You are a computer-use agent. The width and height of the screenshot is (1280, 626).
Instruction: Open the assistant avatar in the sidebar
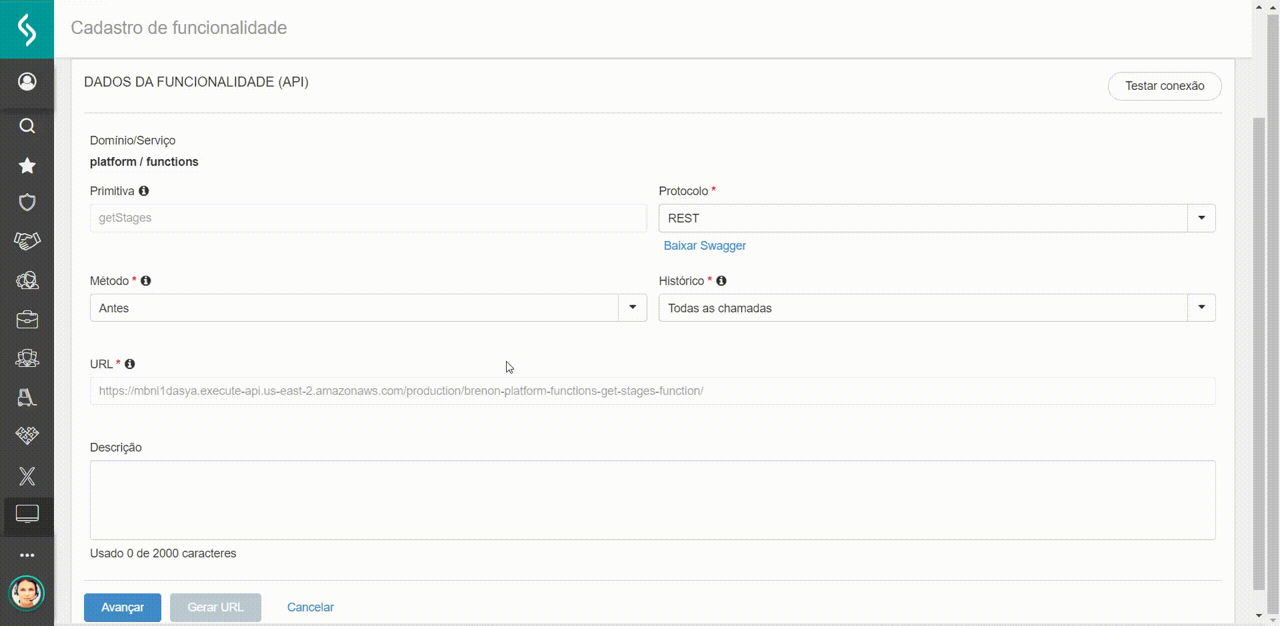click(x=27, y=593)
